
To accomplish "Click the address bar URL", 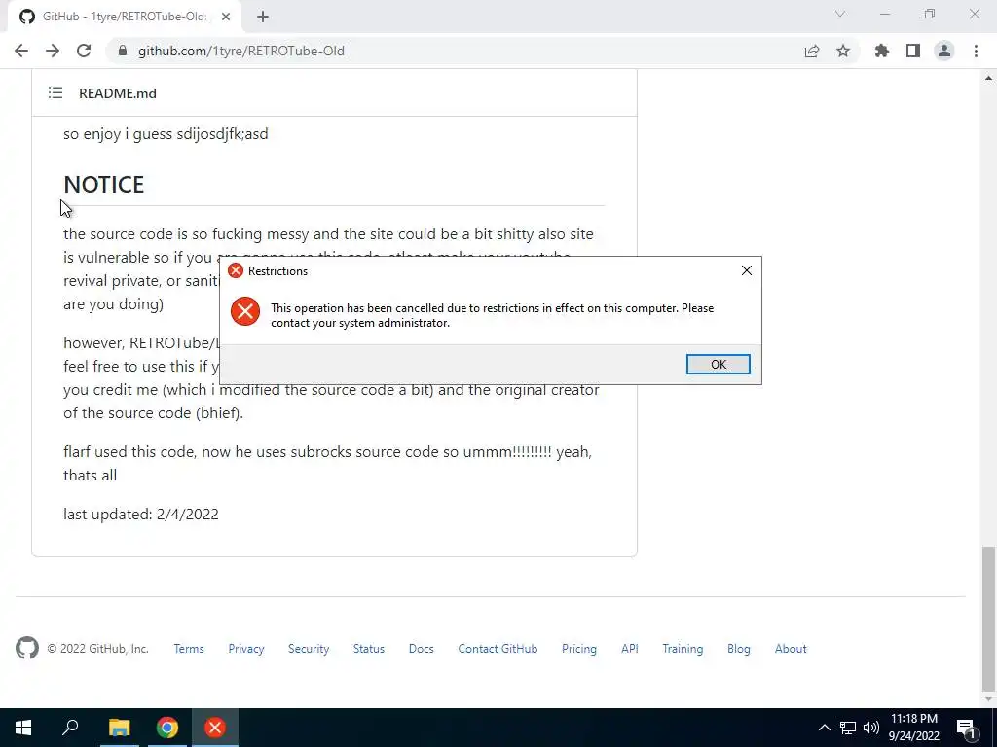I will pos(241,51).
